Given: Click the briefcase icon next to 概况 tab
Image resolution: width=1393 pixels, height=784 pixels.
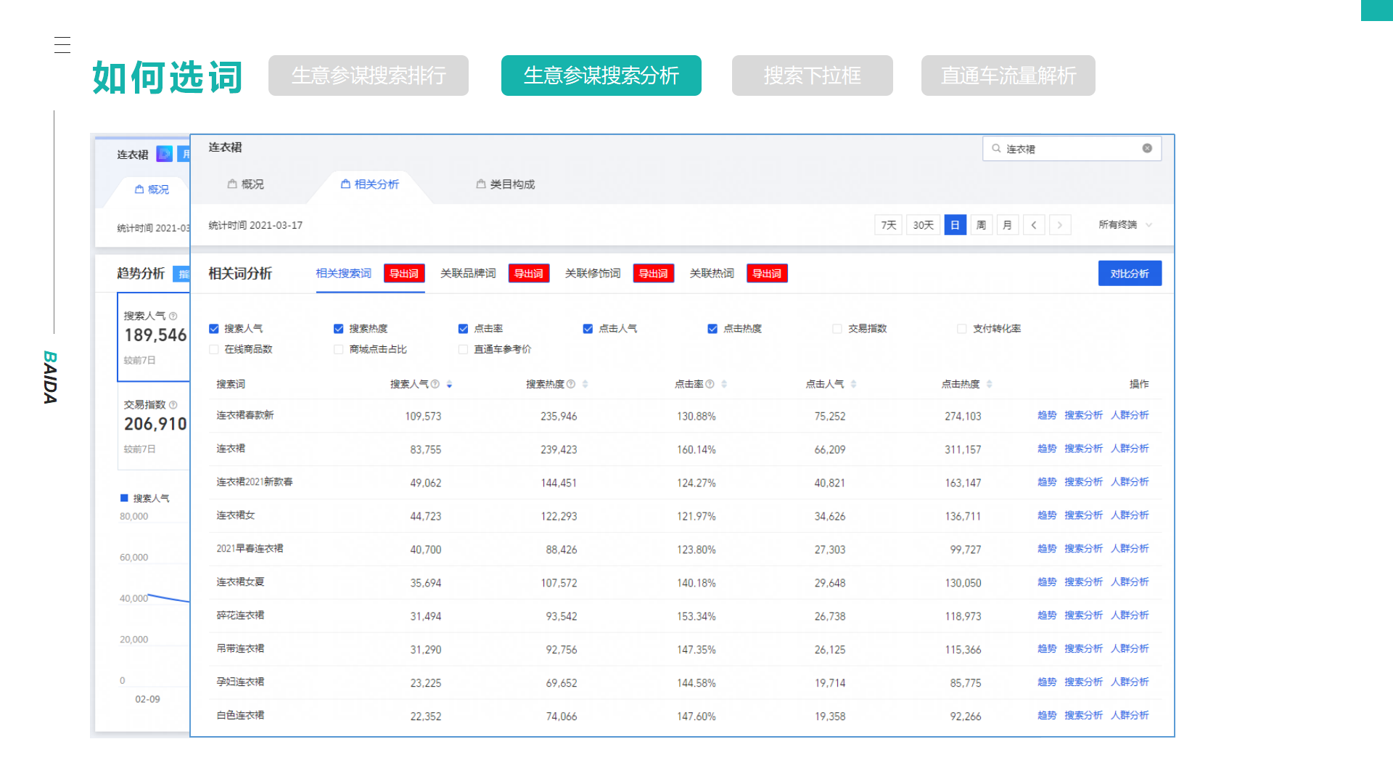Looking at the screenshot, I should point(231,184).
